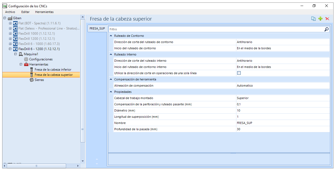Click the Longitud de superposición value 1

point(283,117)
